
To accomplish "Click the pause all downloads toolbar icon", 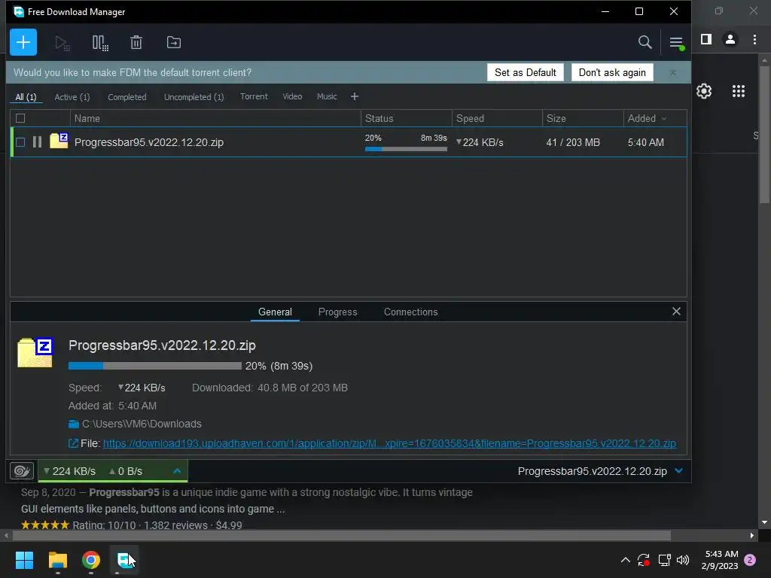I will [x=100, y=43].
